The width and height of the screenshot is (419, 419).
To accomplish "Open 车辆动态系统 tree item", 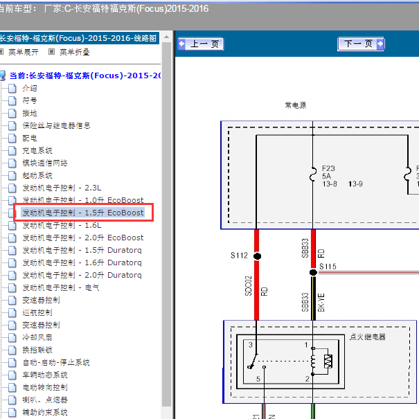I will (45, 375).
